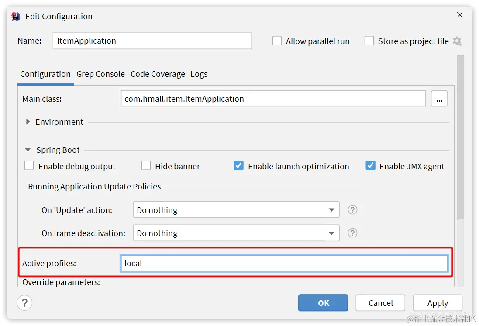Image resolution: width=479 pixels, height=326 pixels.
Task: Switch to the Grep Console tab
Action: (100, 74)
